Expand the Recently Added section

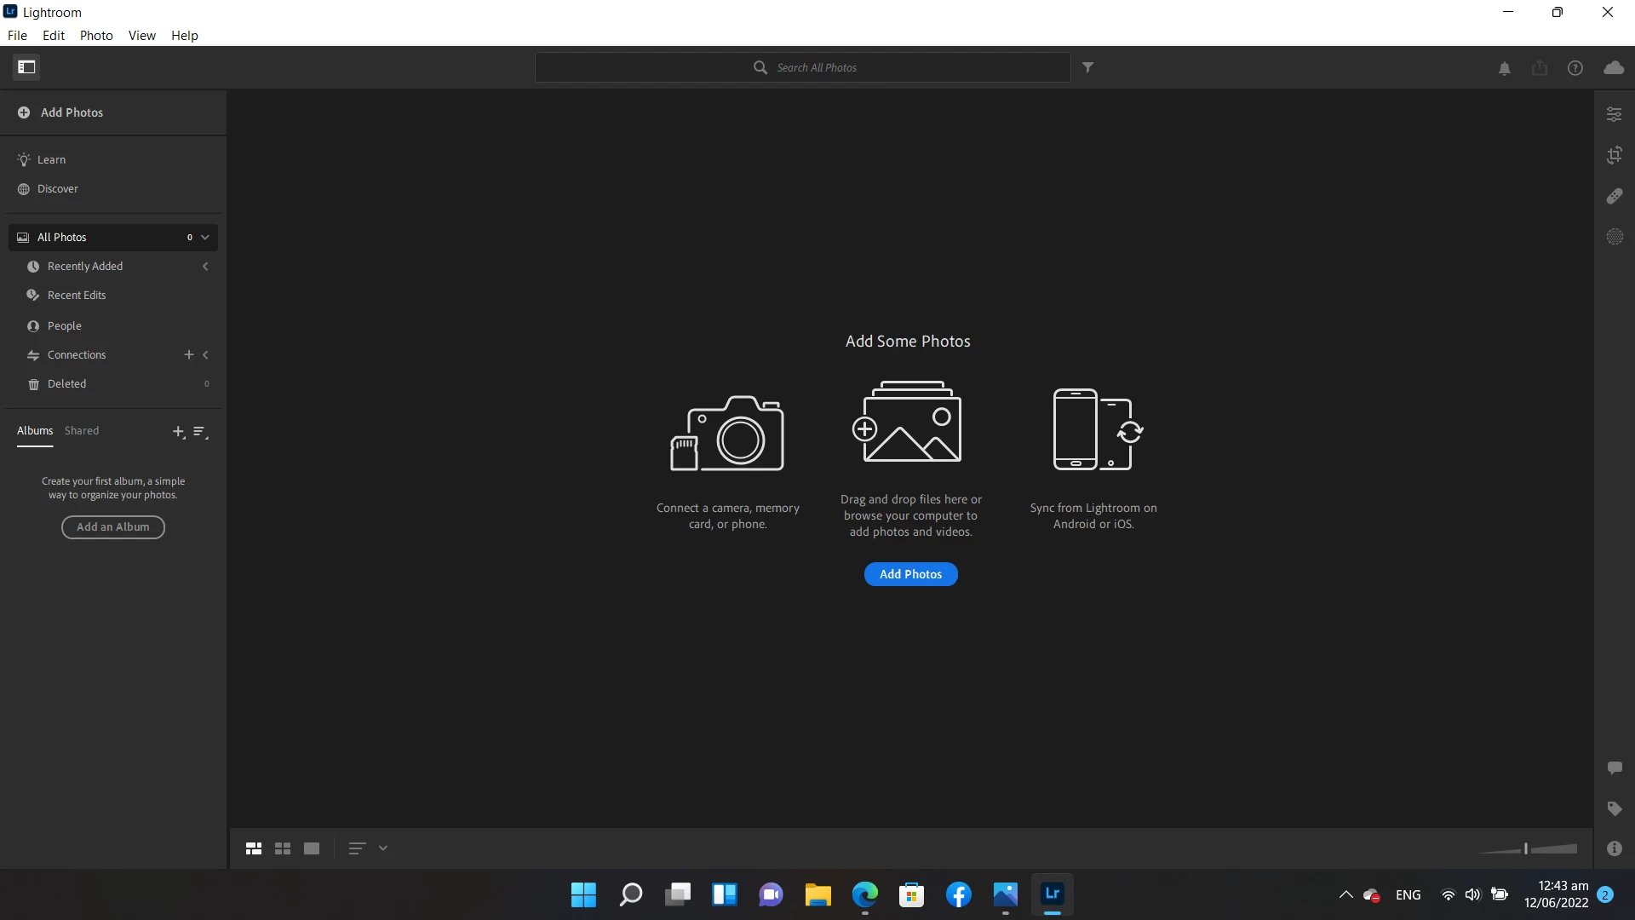click(x=205, y=267)
